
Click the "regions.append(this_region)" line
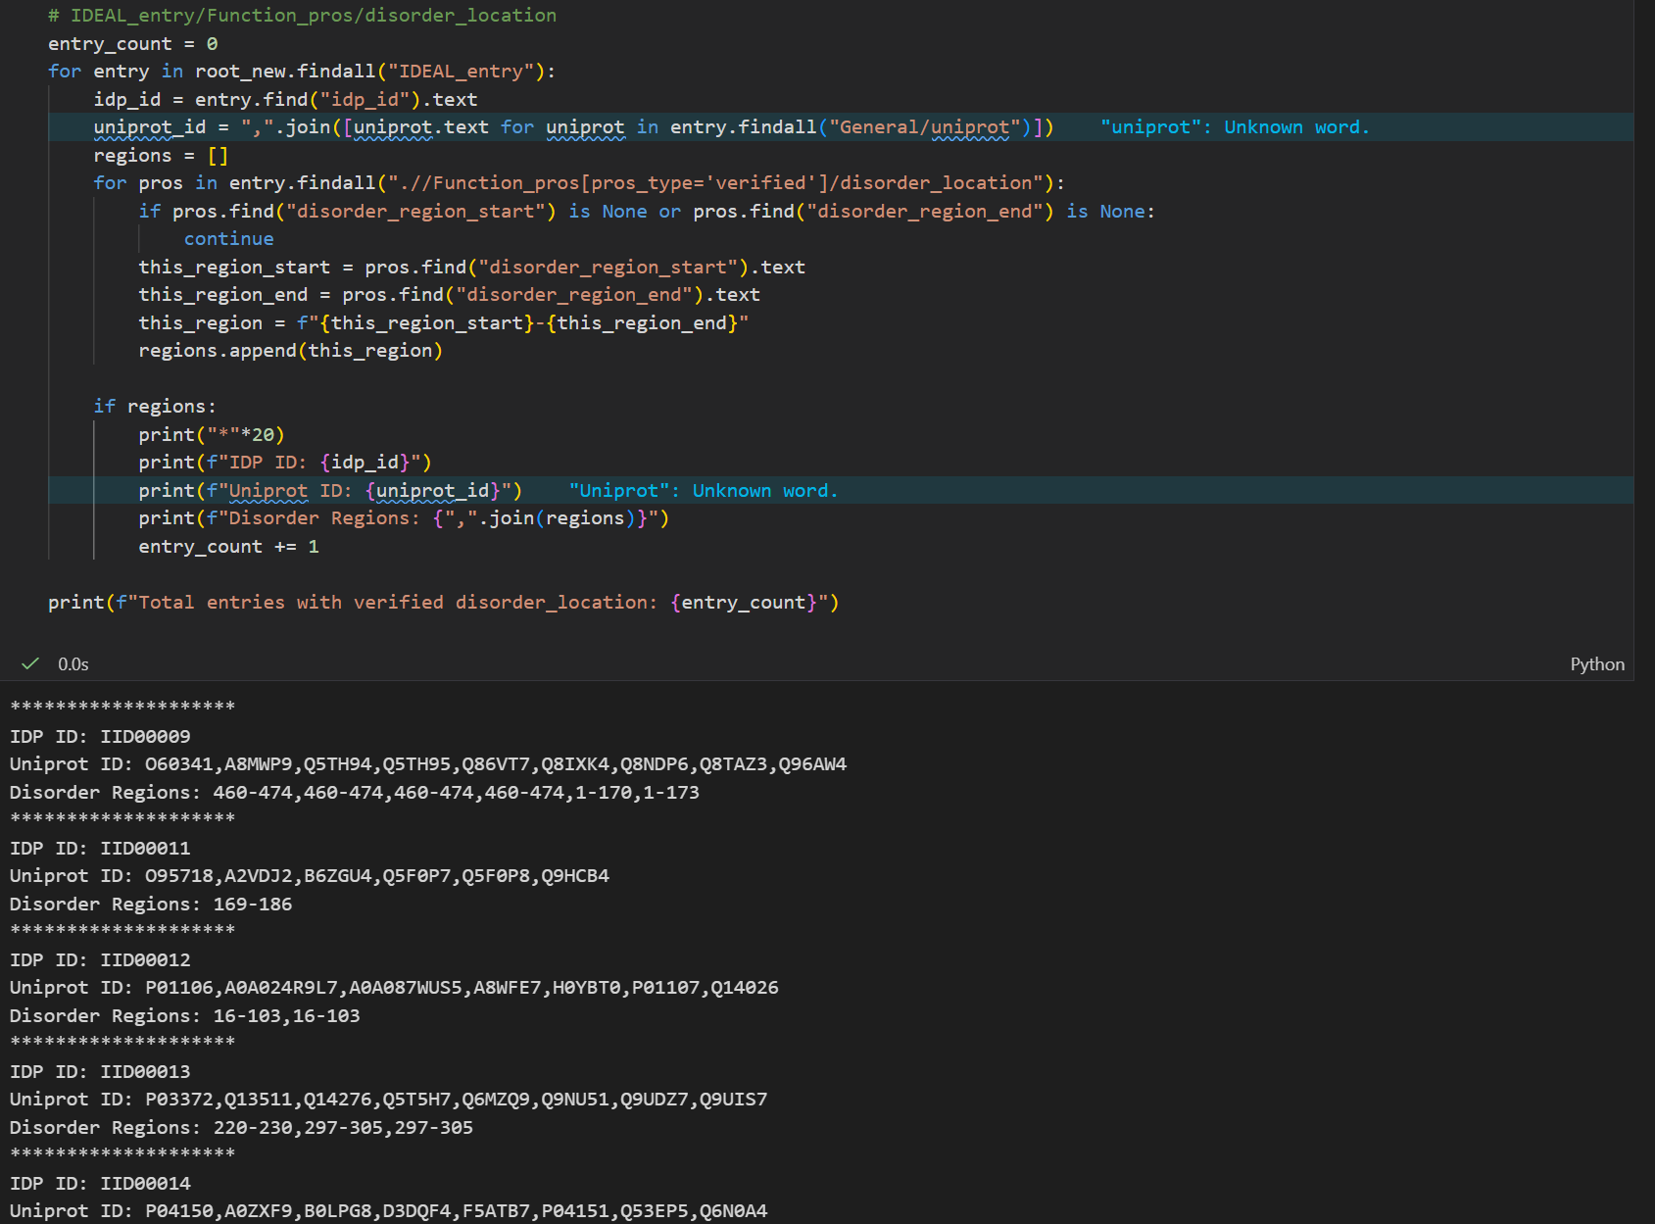pos(291,351)
